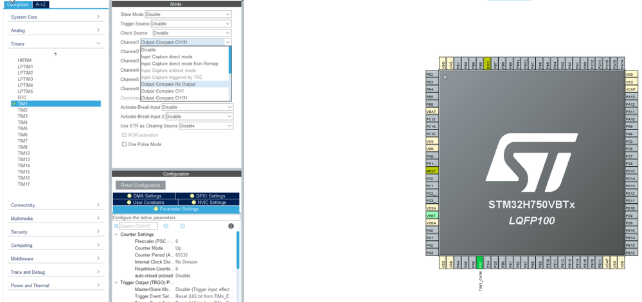Click the parameter list scrollbar
This screenshot has width=642, height=302.
238,249
